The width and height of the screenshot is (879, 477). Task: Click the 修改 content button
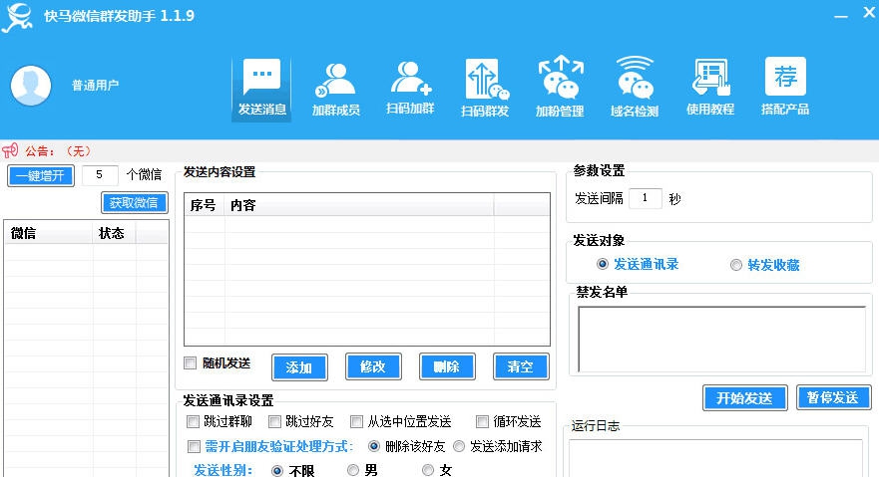[x=373, y=366]
